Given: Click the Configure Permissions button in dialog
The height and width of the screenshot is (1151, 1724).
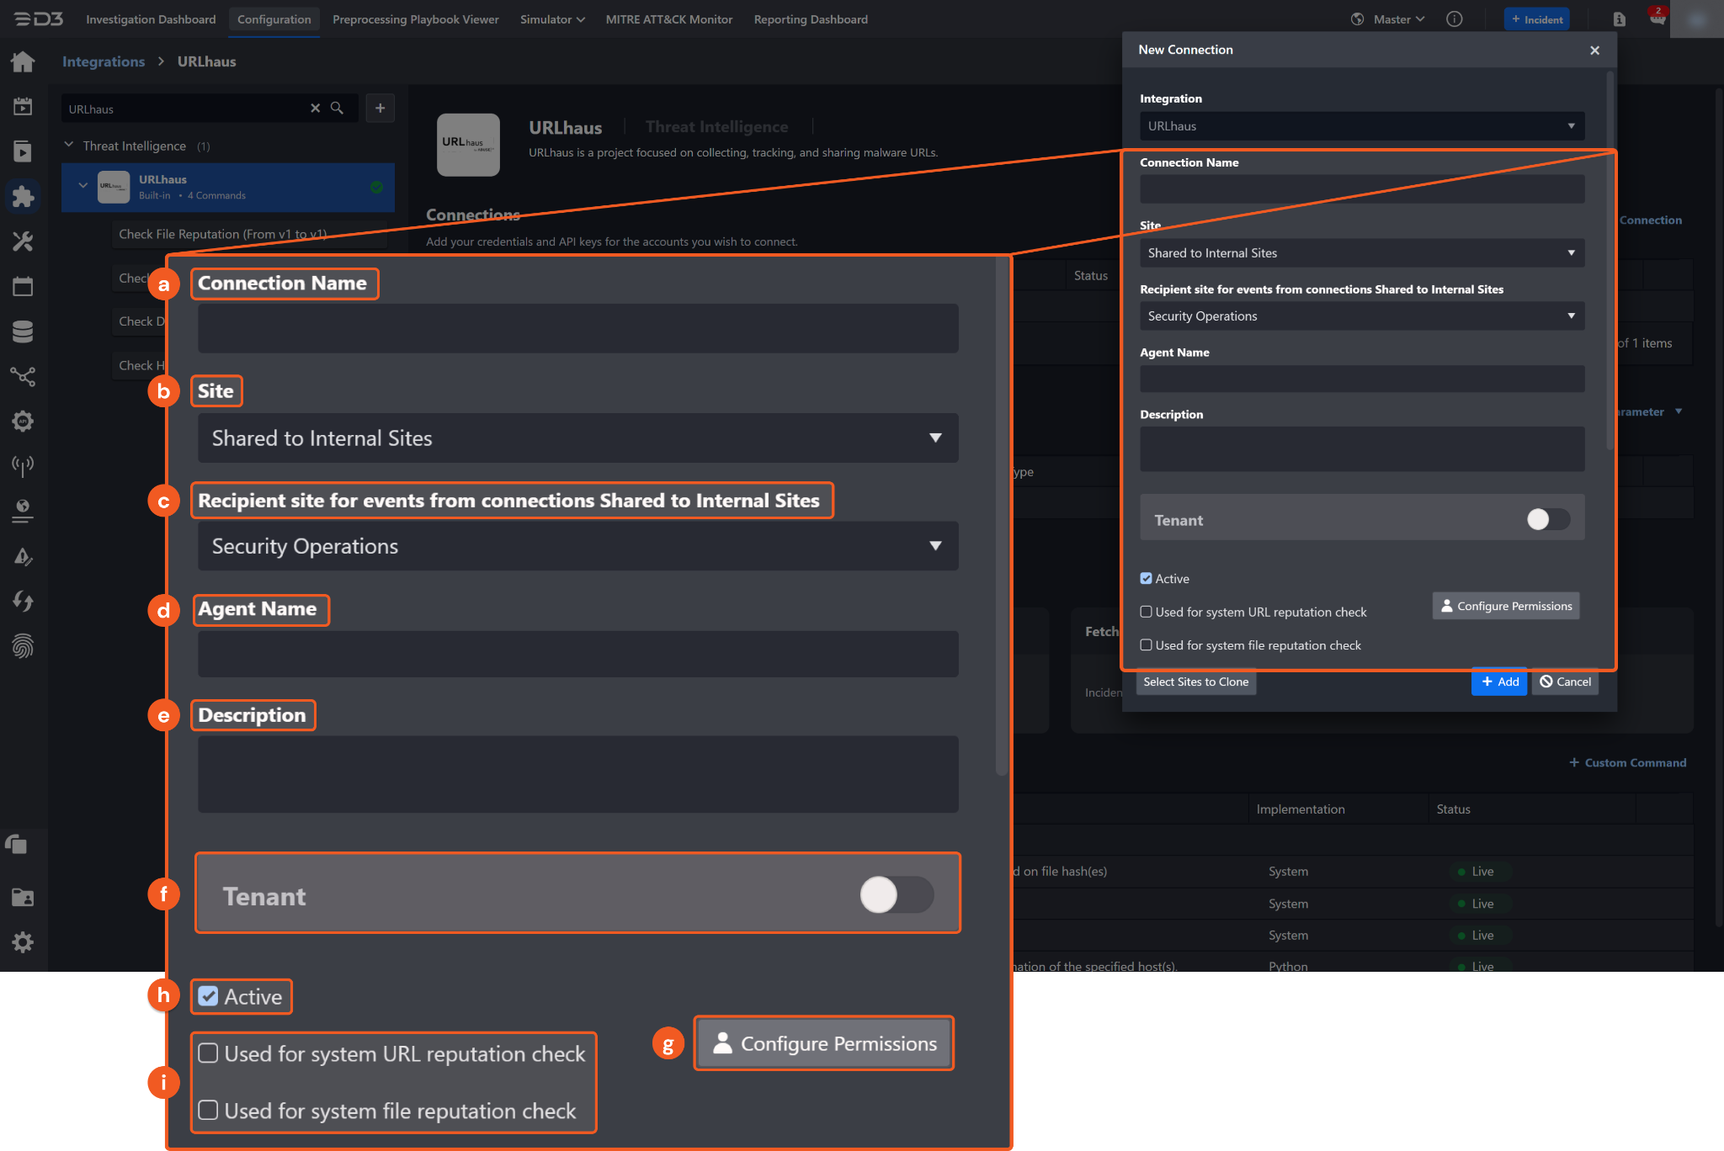Looking at the screenshot, I should pos(1505,606).
